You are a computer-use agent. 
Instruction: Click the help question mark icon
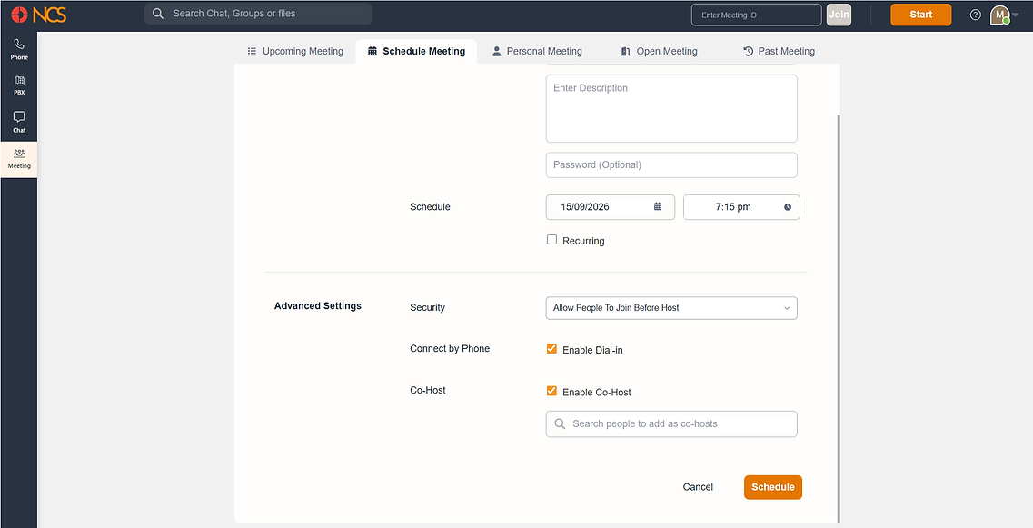pos(976,15)
